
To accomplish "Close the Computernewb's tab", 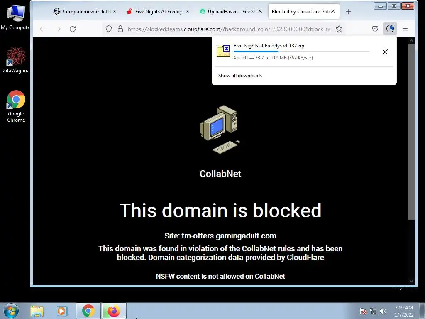I will pyautogui.click(x=115, y=11).
